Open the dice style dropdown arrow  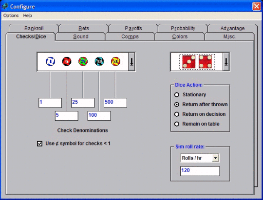(x=226, y=62)
